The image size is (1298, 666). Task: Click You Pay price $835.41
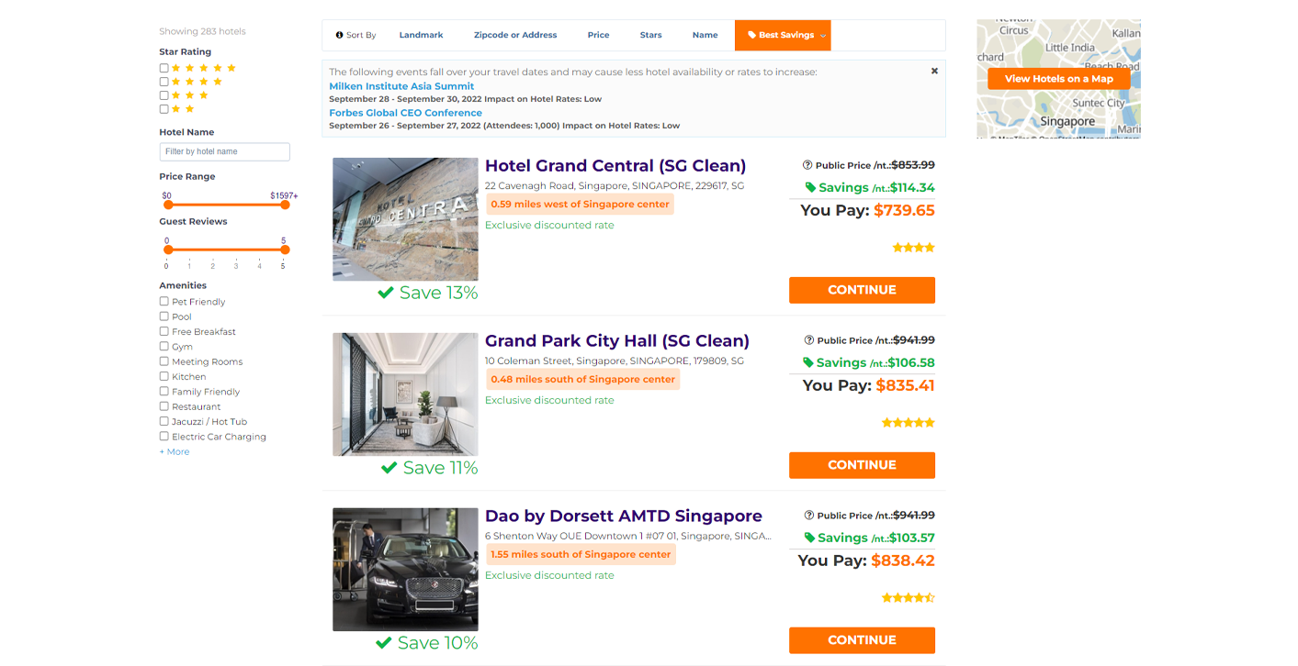click(905, 386)
